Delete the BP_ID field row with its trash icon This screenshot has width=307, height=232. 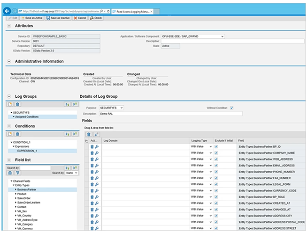92,146
